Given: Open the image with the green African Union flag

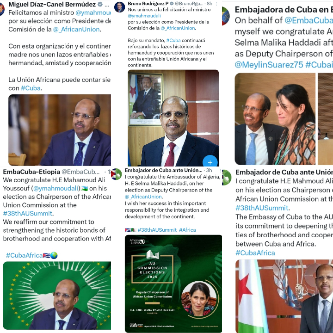Looking at the screenshot, I should point(57,296).
